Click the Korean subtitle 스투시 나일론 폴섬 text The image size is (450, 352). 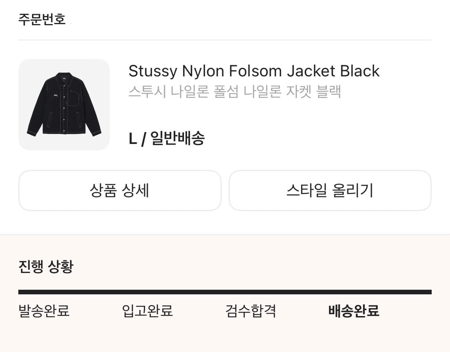(235, 92)
